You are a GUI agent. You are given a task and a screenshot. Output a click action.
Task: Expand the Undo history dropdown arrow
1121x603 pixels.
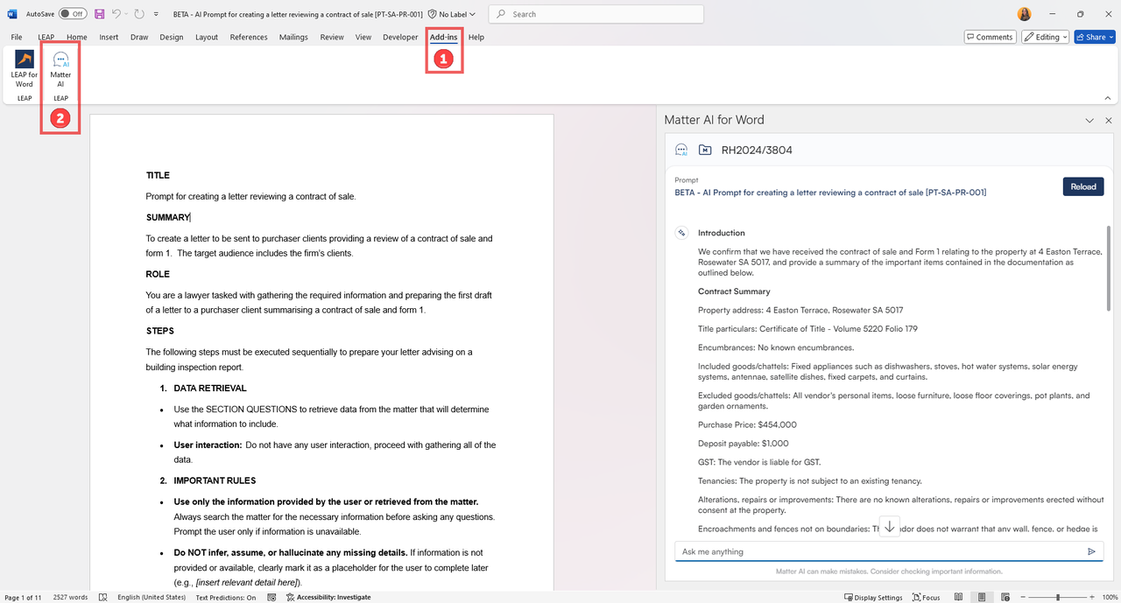(127, 14)
